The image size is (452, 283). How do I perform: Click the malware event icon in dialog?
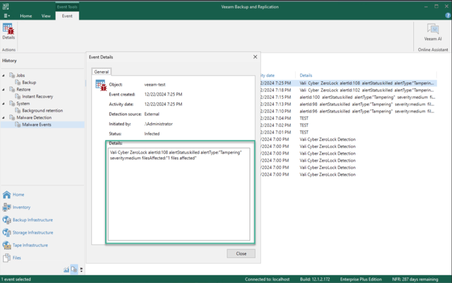point(101,86)
